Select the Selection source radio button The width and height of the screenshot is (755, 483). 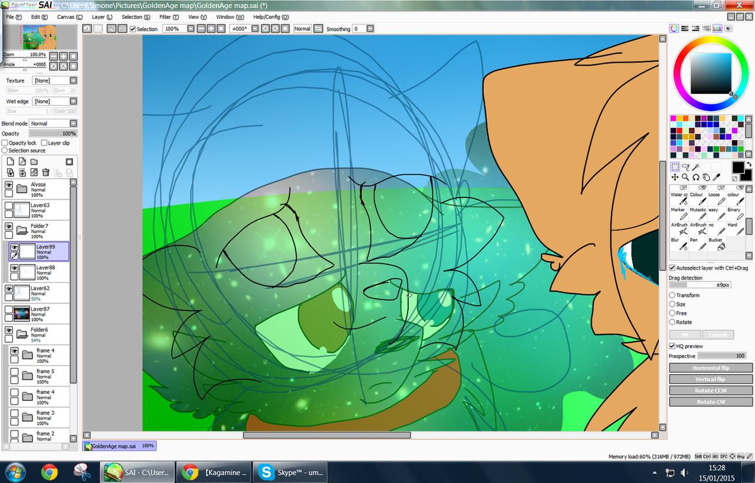5,150
